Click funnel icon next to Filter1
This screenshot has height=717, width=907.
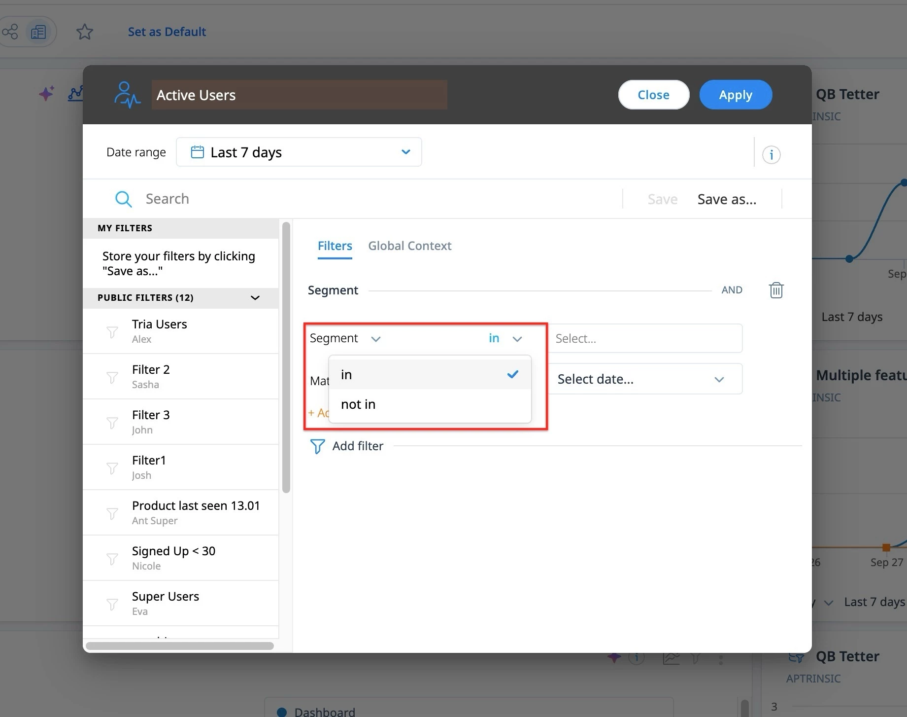112,468
